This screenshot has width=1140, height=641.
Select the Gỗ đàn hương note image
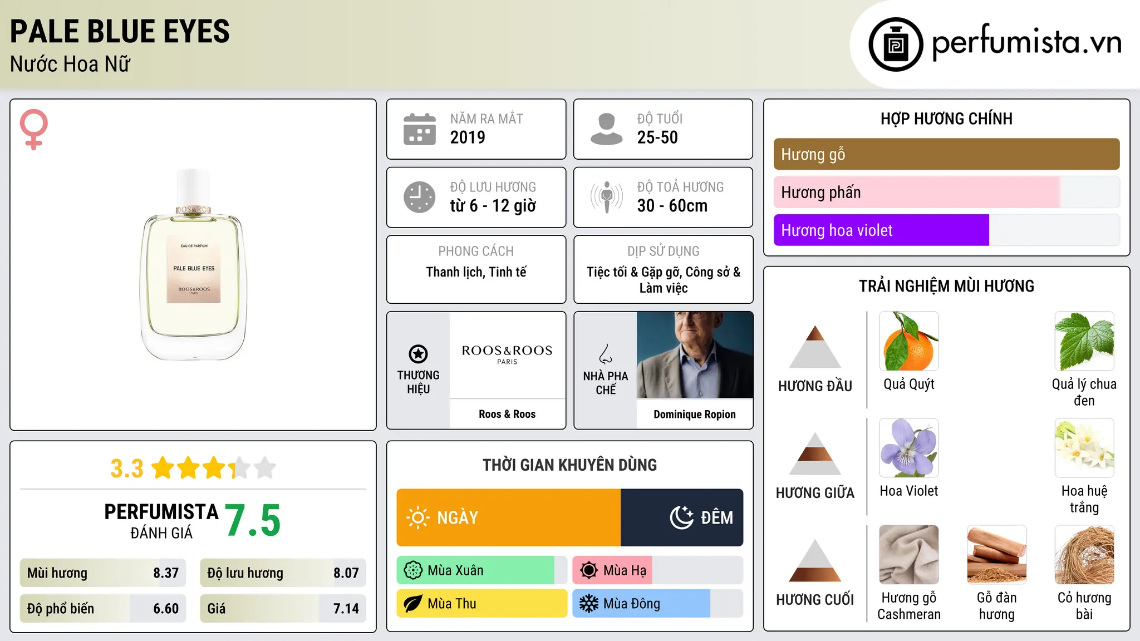(997, 555)
